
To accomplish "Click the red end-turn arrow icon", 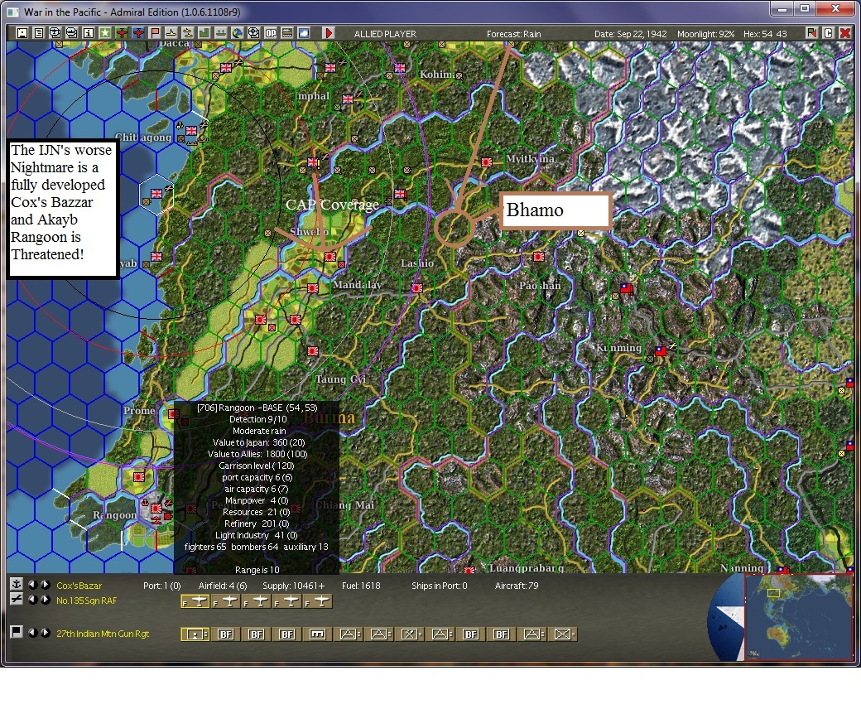I will (329, 33).
